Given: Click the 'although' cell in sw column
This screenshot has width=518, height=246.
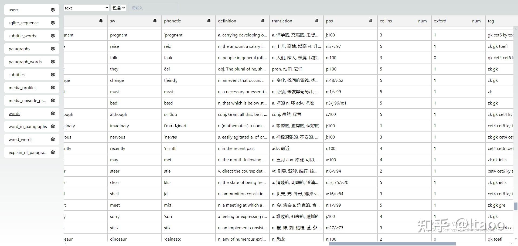Looking at the screenshot, I should point(134,114).
